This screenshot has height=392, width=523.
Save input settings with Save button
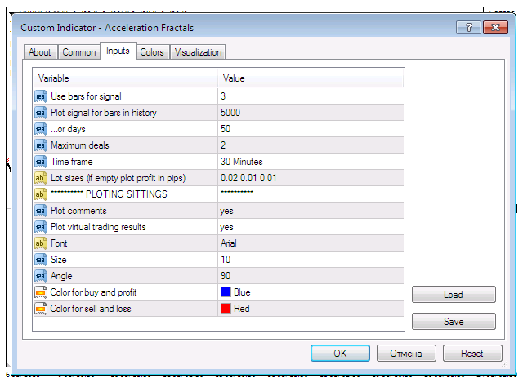[x=454, y=322]
